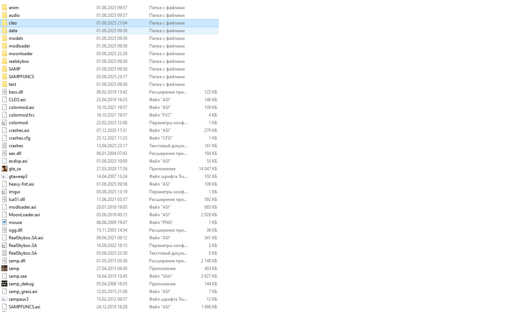
Task: Click the sampaux3 font file icon
Action: tap(4, 299)
